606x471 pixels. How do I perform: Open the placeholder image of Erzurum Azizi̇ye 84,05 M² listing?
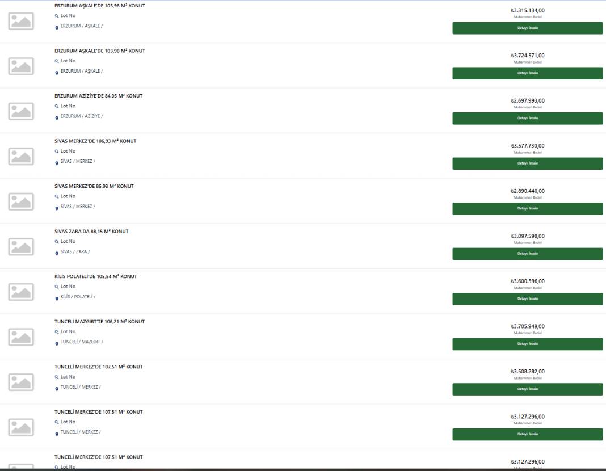coord(21,111)
